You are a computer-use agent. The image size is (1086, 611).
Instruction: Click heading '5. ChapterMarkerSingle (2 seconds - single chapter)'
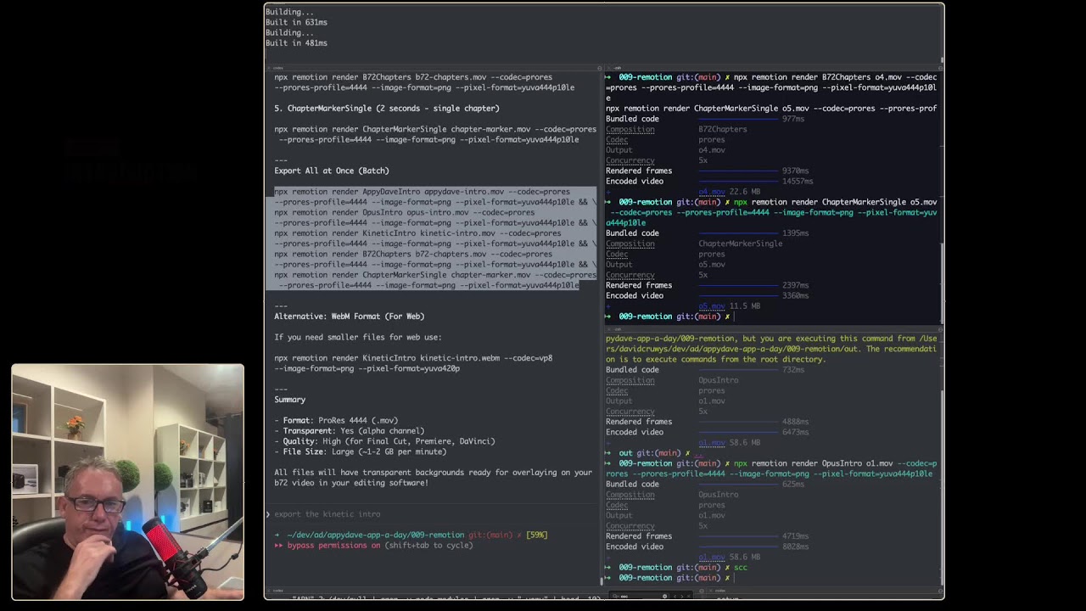point(387,109)
